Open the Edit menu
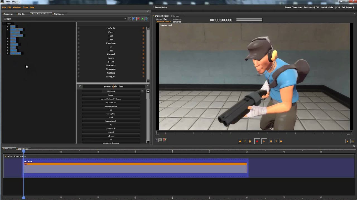Image resolution: width=357 pixels, height=200 pixels. [9, 7]
